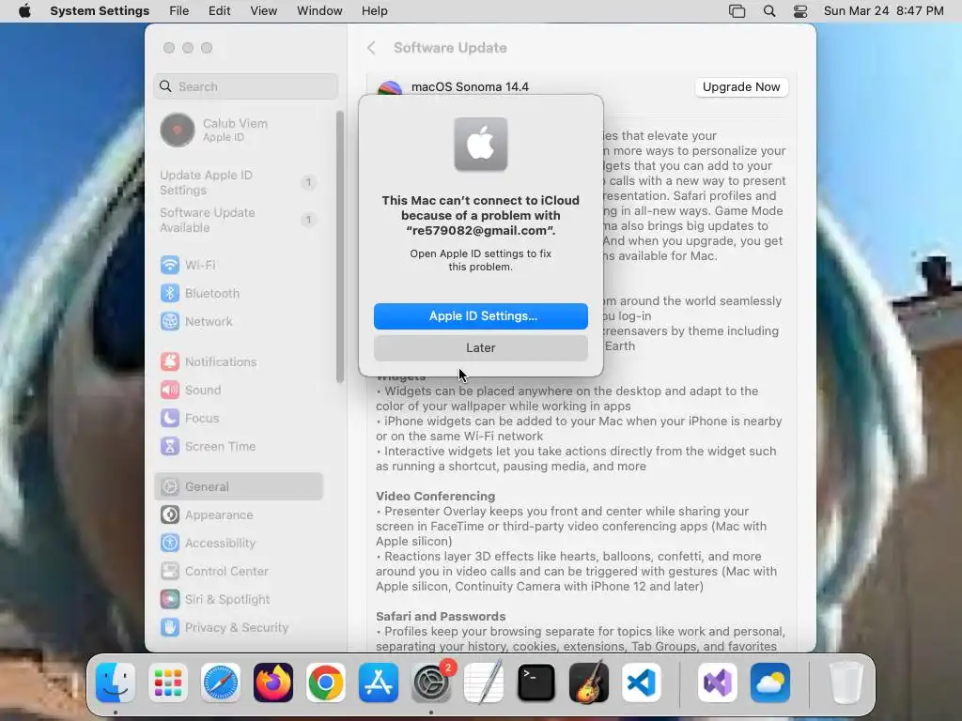Open Privacy & Security settings

point(239,628)
